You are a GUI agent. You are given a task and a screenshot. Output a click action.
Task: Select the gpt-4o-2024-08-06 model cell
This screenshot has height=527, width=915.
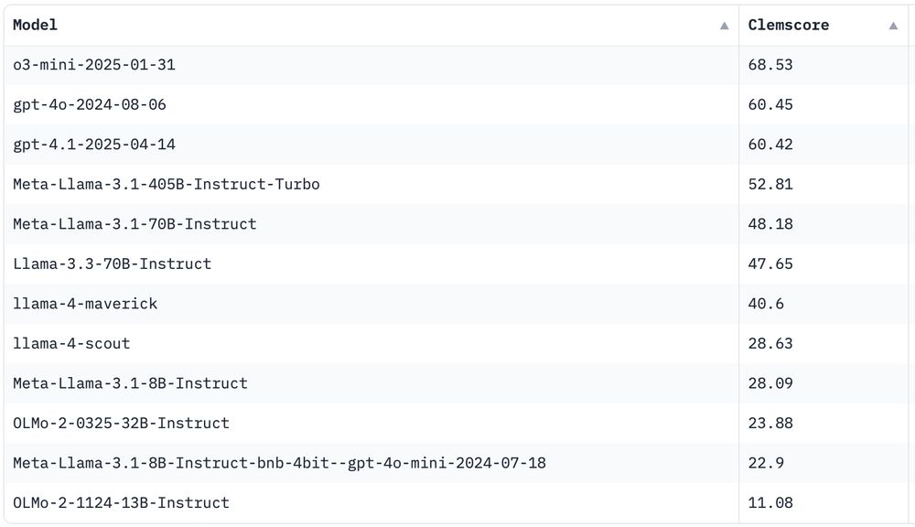pos(371,104)
